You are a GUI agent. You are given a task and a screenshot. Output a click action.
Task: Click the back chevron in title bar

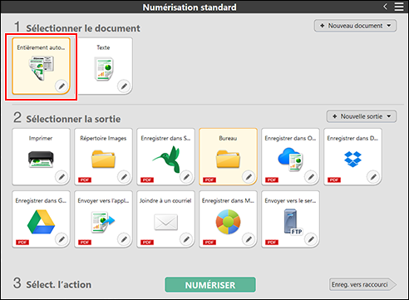click(385, 7)
